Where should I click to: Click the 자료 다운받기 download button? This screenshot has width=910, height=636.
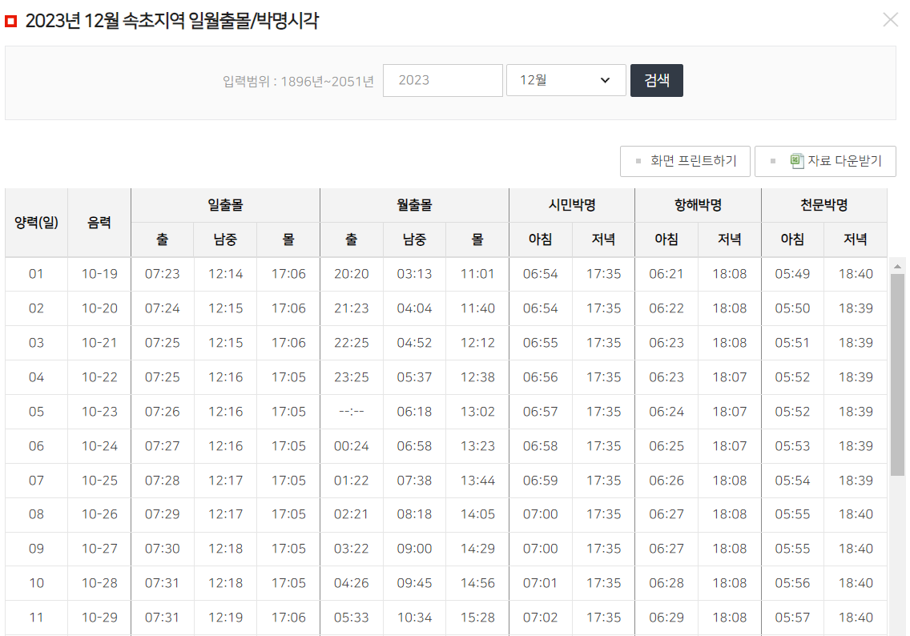click(x=824, y=161)
